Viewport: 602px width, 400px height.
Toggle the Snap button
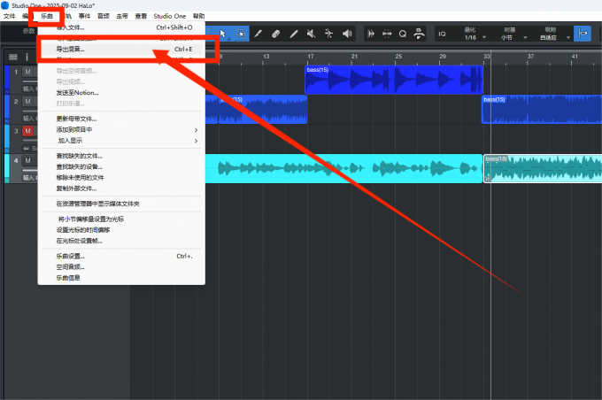pyautogui.click(x=583, y=34)
